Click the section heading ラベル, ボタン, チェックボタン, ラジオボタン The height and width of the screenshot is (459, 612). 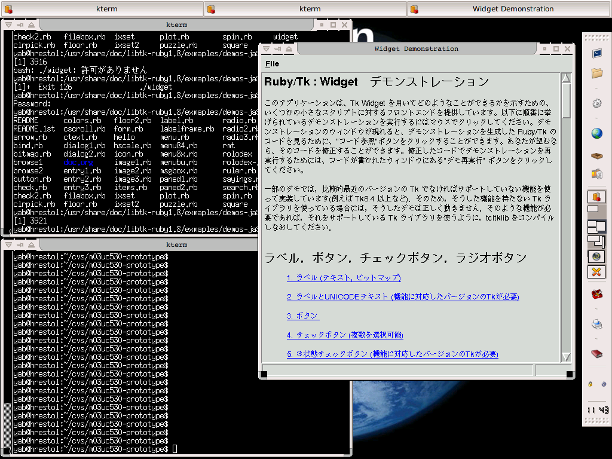396,258
